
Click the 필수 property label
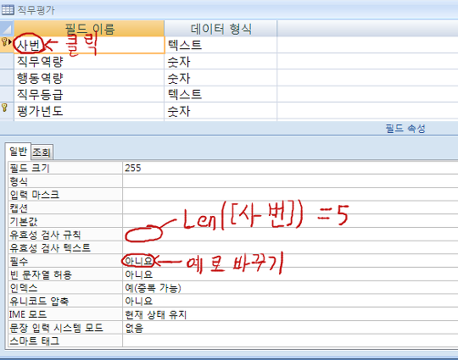coord(65,261)
